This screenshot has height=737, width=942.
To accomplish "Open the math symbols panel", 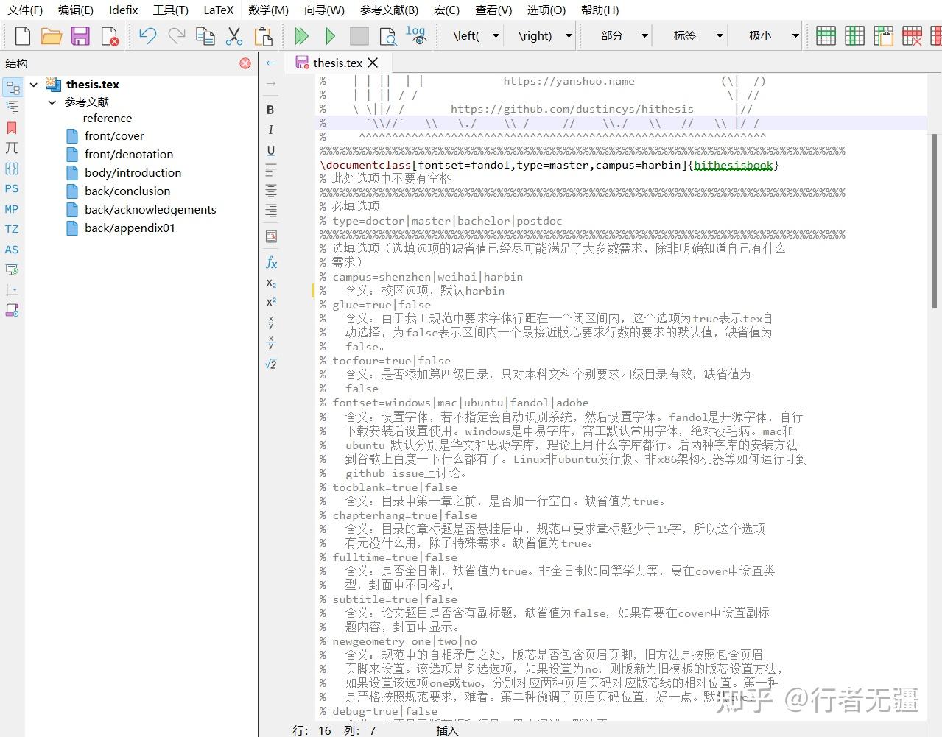I will click(11, 147).
